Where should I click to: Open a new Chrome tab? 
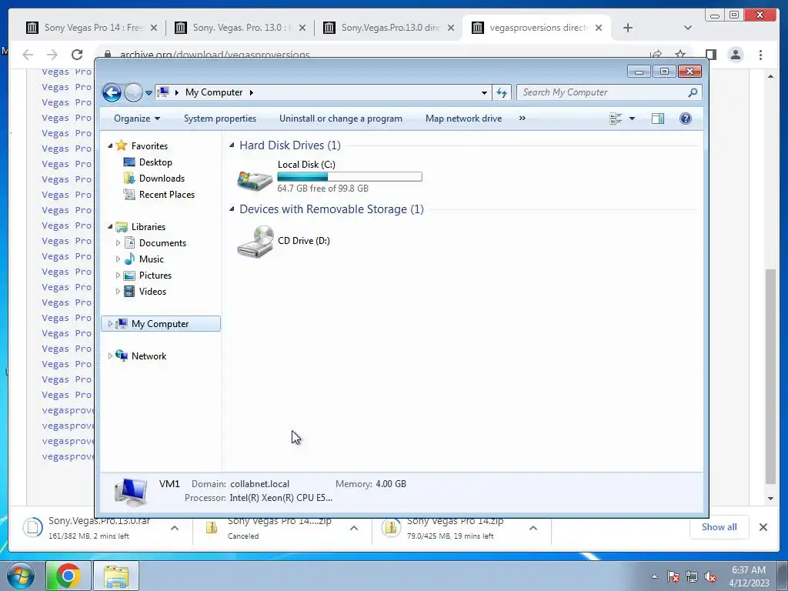[628, 28]
